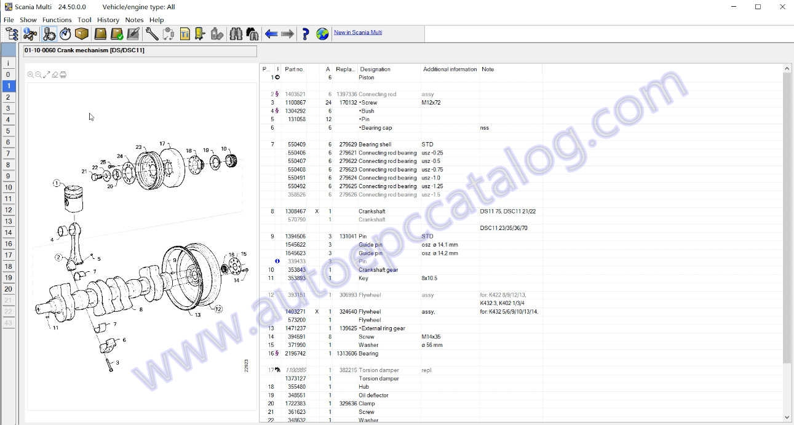Click the zoom in magnifier above the diagram

(x=31, y=75)
